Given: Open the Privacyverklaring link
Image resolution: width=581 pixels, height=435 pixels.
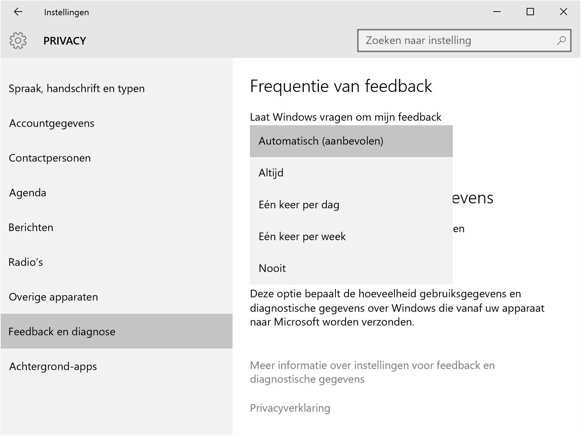Looking at the screenshot, I should tap(290, 408).
